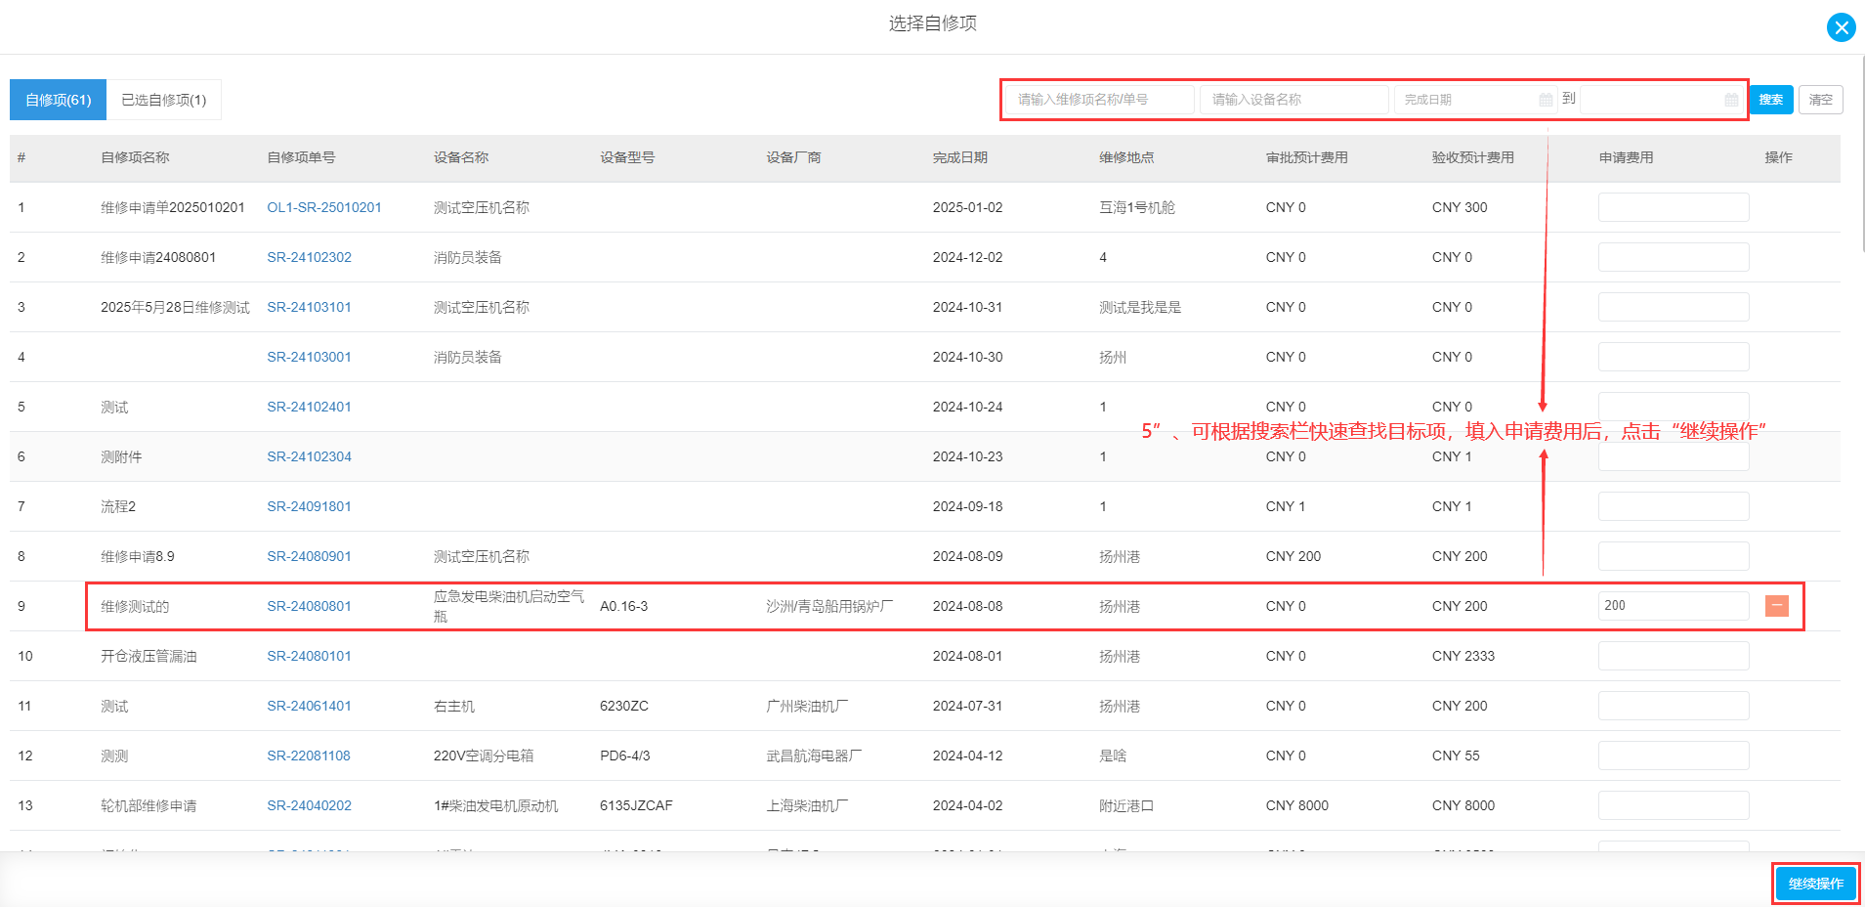Click the 自修项名称 column header
The image size is (1865, 907).
click(135, 157)
